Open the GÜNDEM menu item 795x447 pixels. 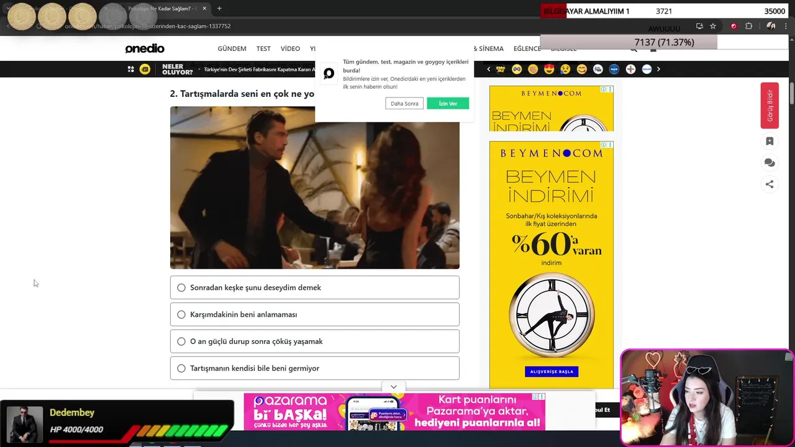pos(232,48)
